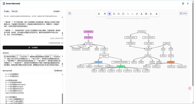
Task: Click the Smart Mermaid logo icon
Action: point(4,4)
